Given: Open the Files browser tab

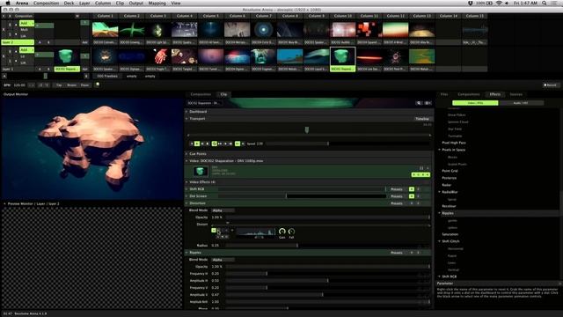Looking at the screenshot, I should (x=444, y=94).
